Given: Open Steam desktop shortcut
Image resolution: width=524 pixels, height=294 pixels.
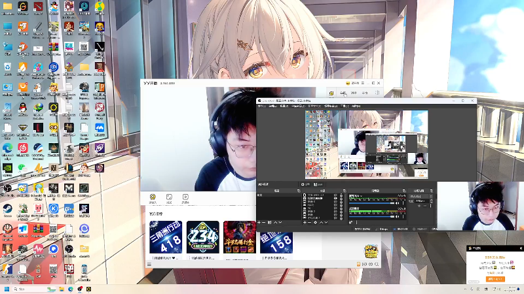Looking at the screenshot, I should (7, 208).
